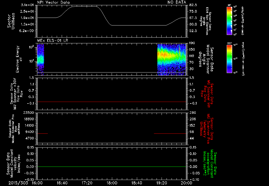
Task: Click the '2015/303' date label
Action: [x=18, y=183]
